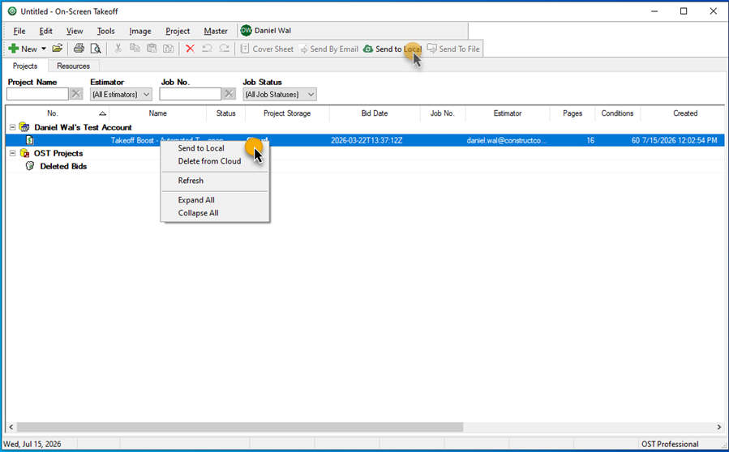Sort by the Conditions column header

click(617, 113)
